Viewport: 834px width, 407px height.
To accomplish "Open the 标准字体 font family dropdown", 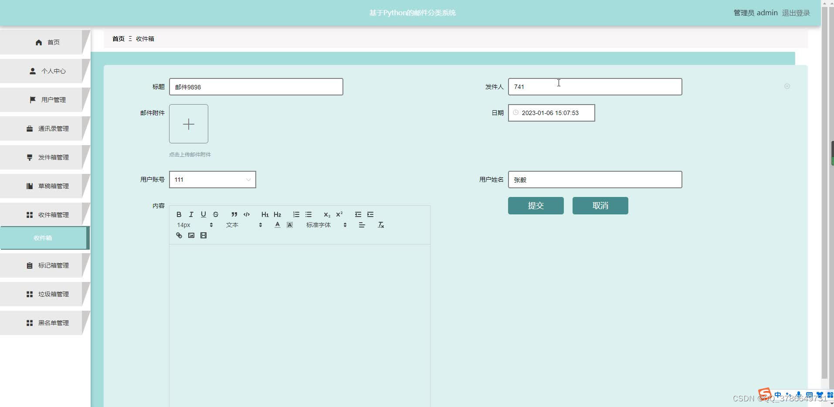I will [326, 225].
